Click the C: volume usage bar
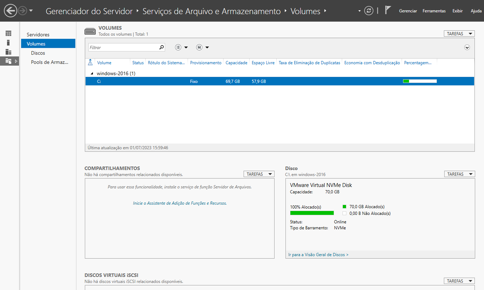484x290 pixels. 420,81
